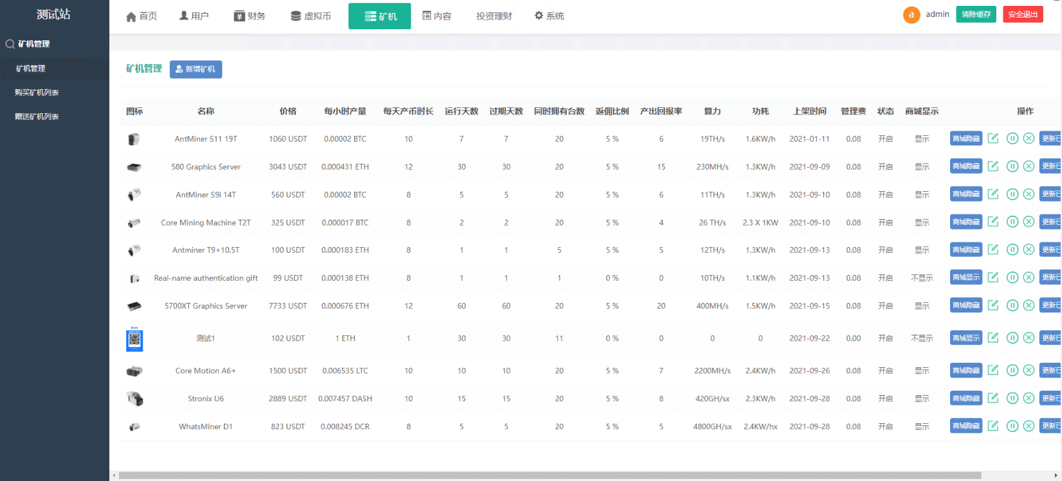The width and height of the screenshot is (1062, 481).
Task: Expand the 矿机管理 sidebar section
Action: click(34, 44)
